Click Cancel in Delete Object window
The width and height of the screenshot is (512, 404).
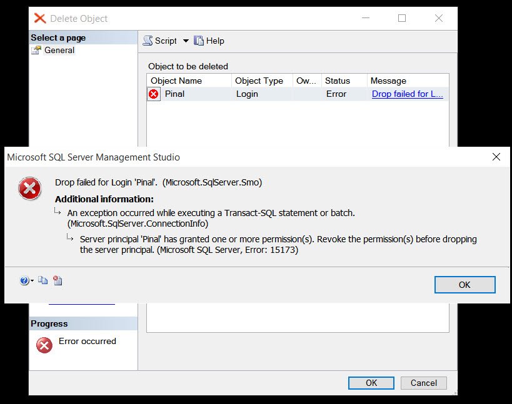[423, 383]
